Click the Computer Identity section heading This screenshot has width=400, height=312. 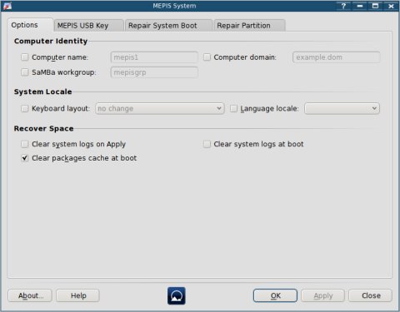(x=51, y=41)
